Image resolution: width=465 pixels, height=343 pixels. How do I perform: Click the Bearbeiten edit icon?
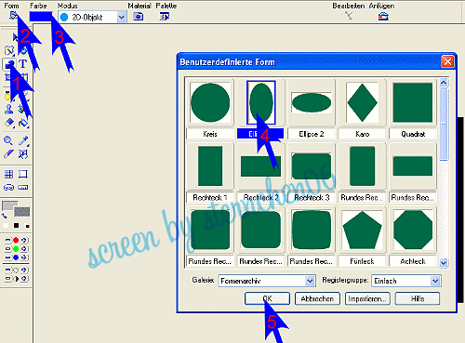349,16
